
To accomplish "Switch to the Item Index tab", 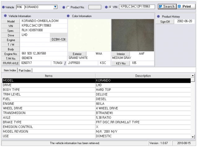I will click(x=10, y=70).
